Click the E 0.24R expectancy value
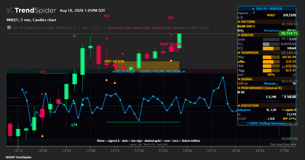The height and width of the screenshot is (160, 305). point(271,97)
